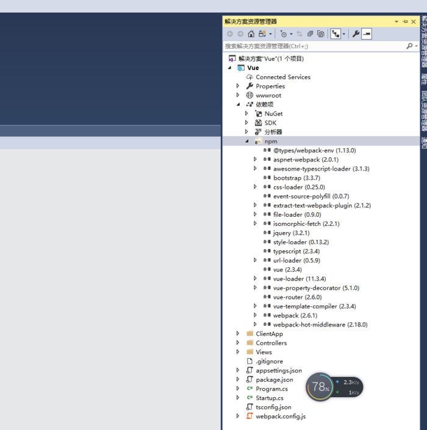Screen dimensions: 427x430
Task: Click the Program.cs C# file icon
Action: click(x=249, y=389)
